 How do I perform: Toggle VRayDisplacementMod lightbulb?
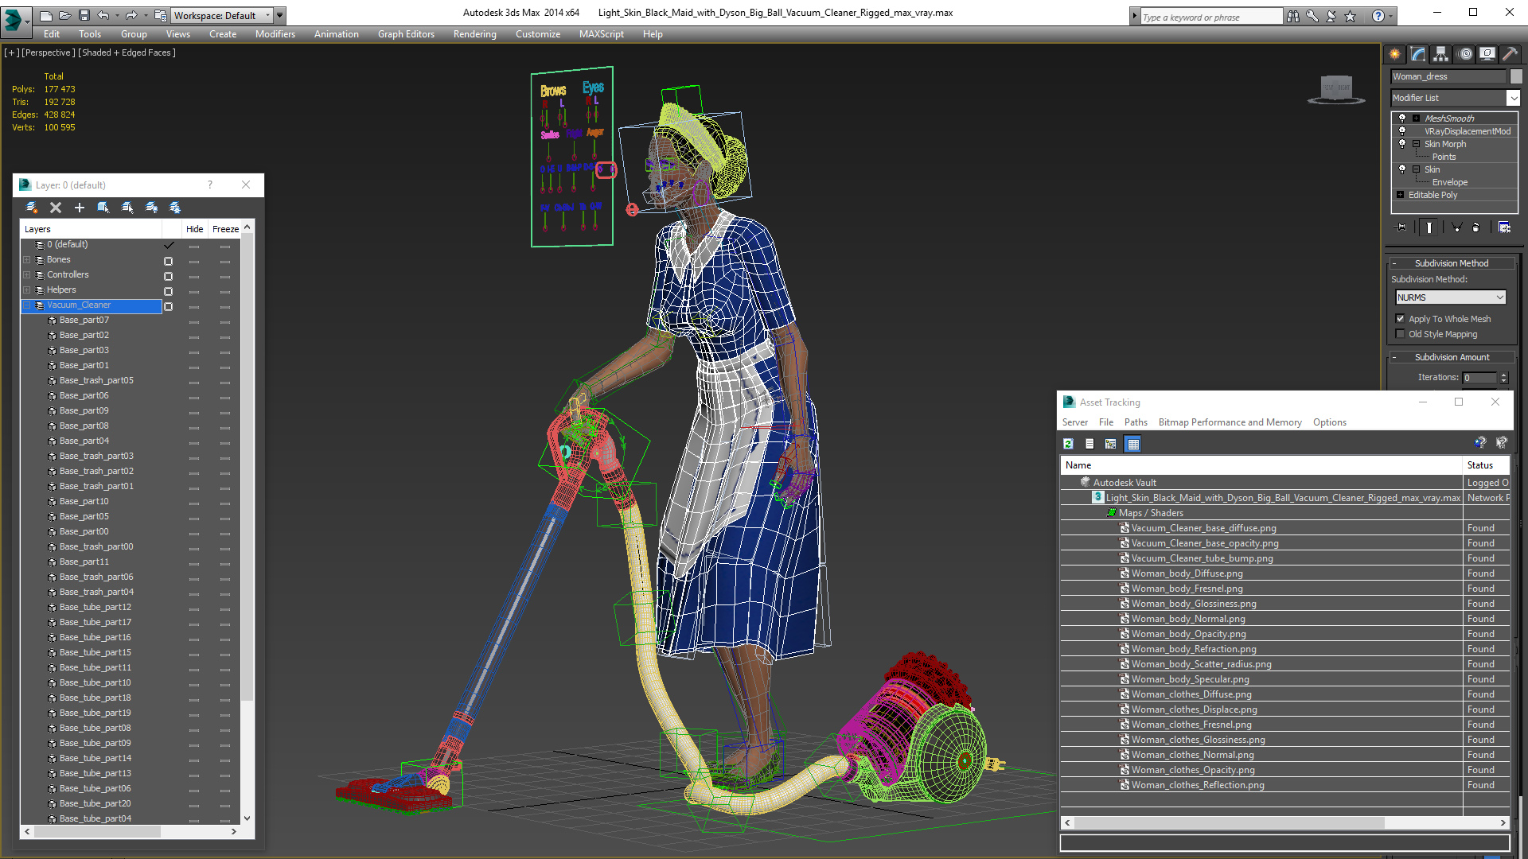[x=1402, y=130]
